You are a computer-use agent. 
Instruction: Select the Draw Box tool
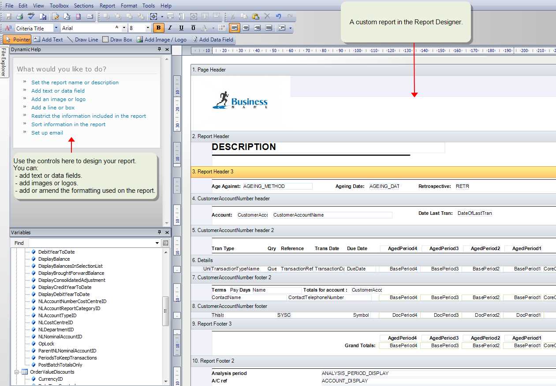[x=117, y=39]
